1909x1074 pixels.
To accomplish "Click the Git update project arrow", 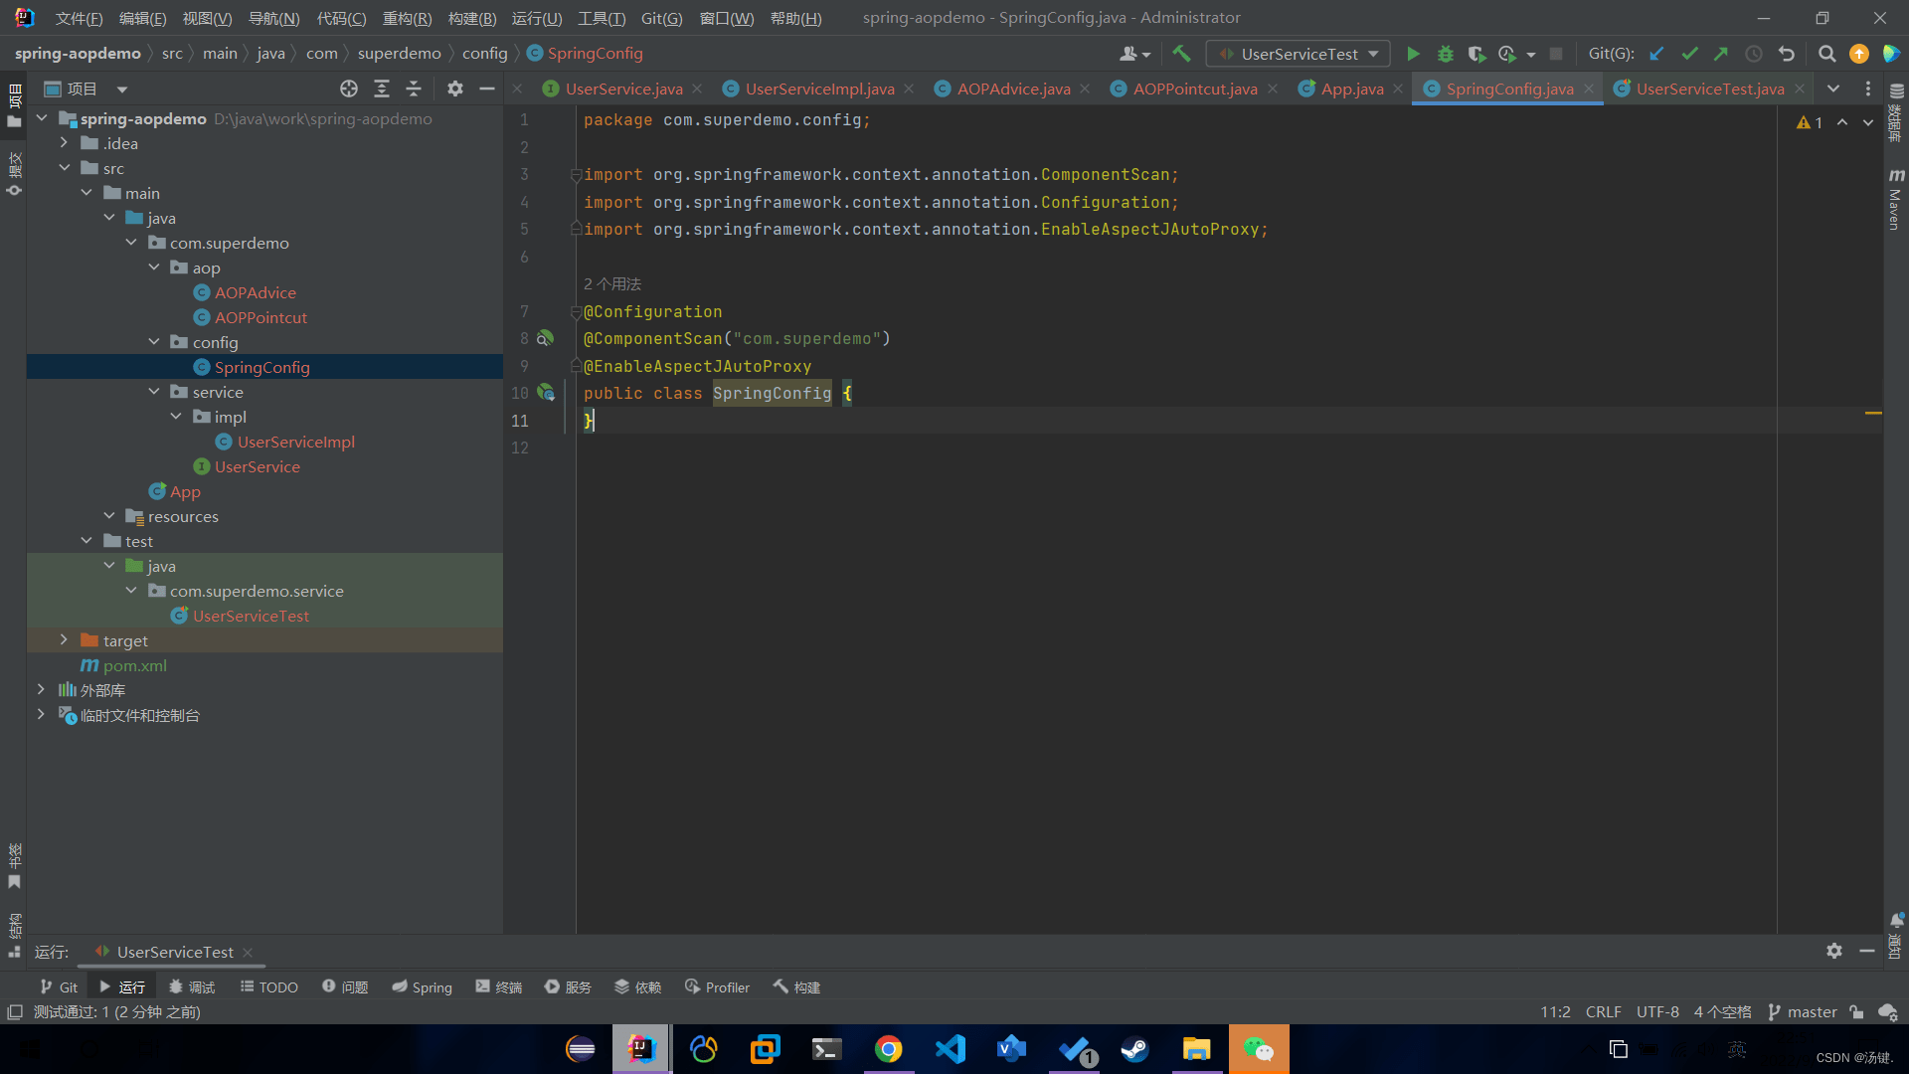I will coord(1656,54).
